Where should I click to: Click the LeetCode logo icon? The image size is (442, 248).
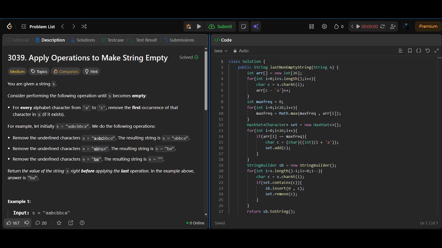9,27
